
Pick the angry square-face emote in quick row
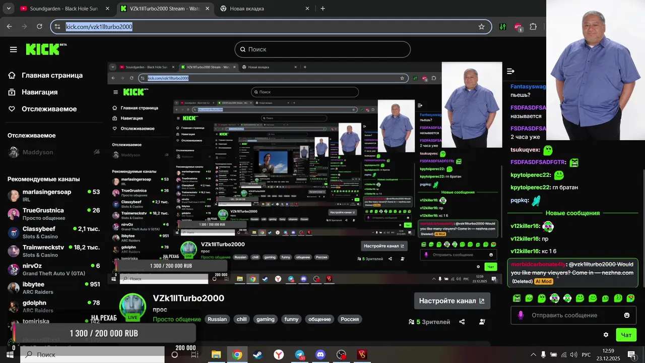click(x=517, y=298)
